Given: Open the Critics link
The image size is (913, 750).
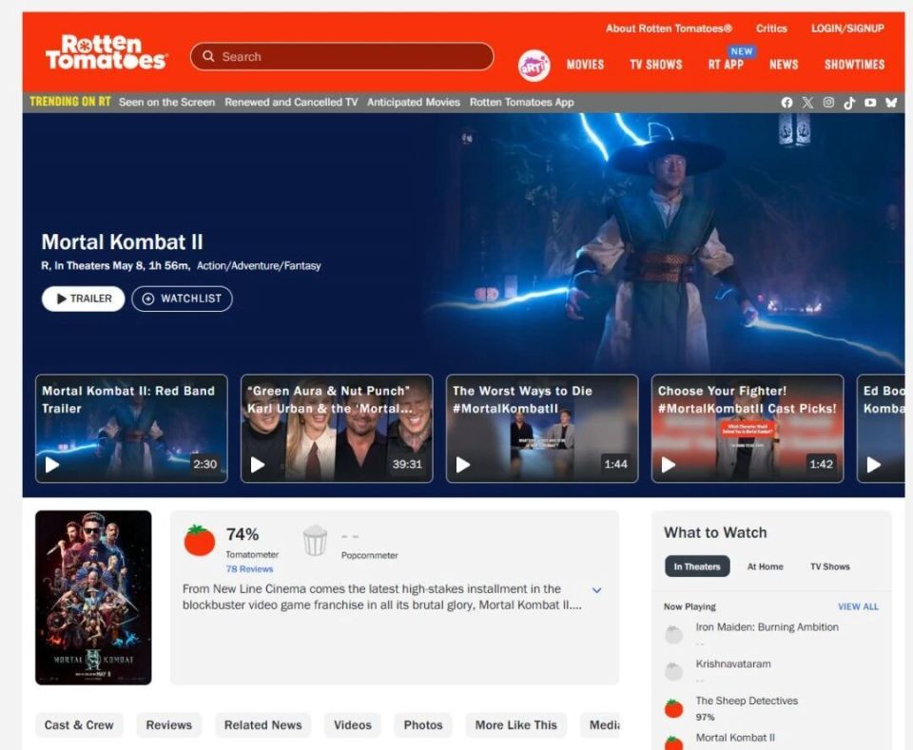Looking at the screenshot, I should click(x=771, y=28).
